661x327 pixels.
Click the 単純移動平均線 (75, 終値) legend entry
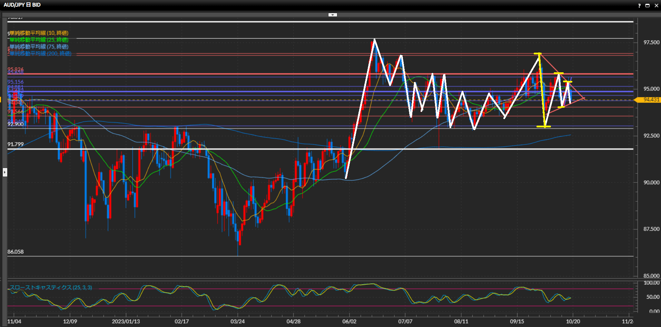pos(39,46)
